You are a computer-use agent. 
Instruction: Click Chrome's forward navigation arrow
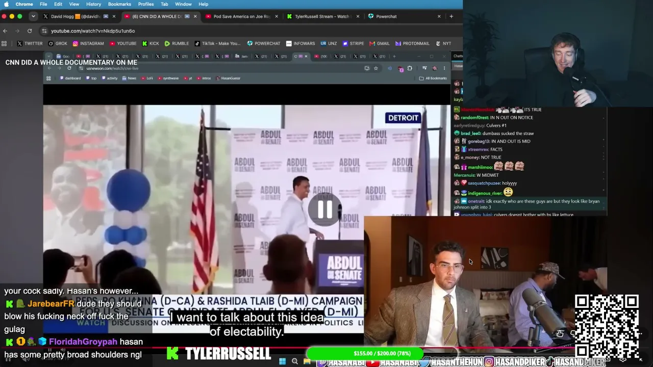17,31
